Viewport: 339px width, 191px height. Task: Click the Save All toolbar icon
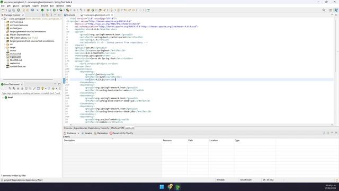pos(13,10)
